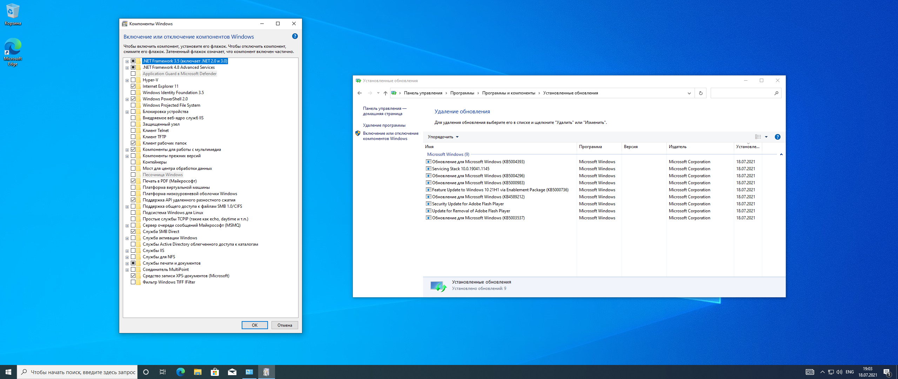
Task: Select Security Update for Adobe Flash Player
Action: pyautogui.click(x=593, y=204)
